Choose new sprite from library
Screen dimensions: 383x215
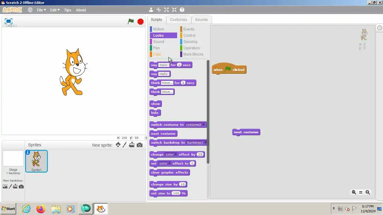pos(118,145)
